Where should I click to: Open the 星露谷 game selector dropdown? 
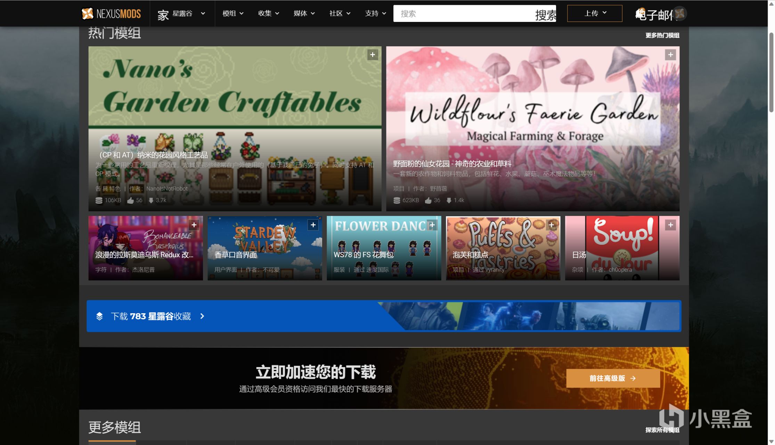(189, 14)
